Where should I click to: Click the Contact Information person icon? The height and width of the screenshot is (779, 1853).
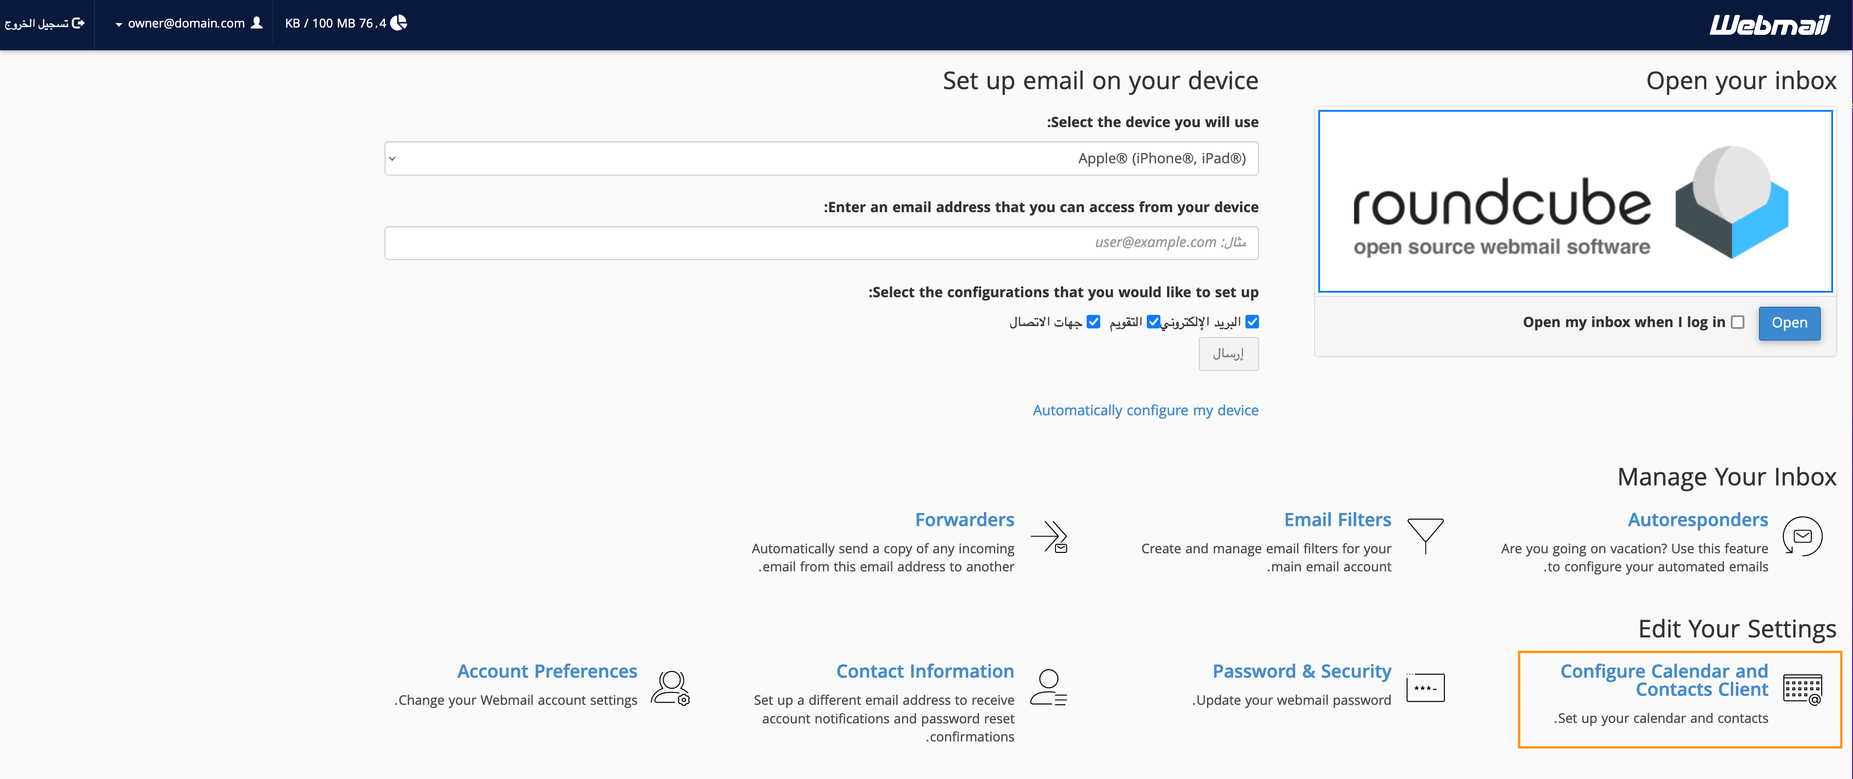pyautogui.click(x=1049, y=688)
